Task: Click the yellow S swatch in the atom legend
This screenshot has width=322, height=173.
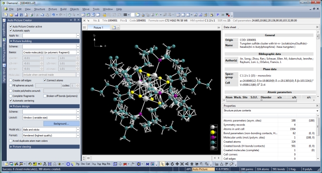Action: pyautogui.click(x=213, y=132)
